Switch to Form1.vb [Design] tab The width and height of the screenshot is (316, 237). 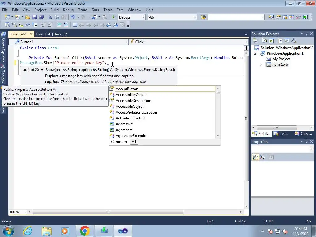(52, 34)
